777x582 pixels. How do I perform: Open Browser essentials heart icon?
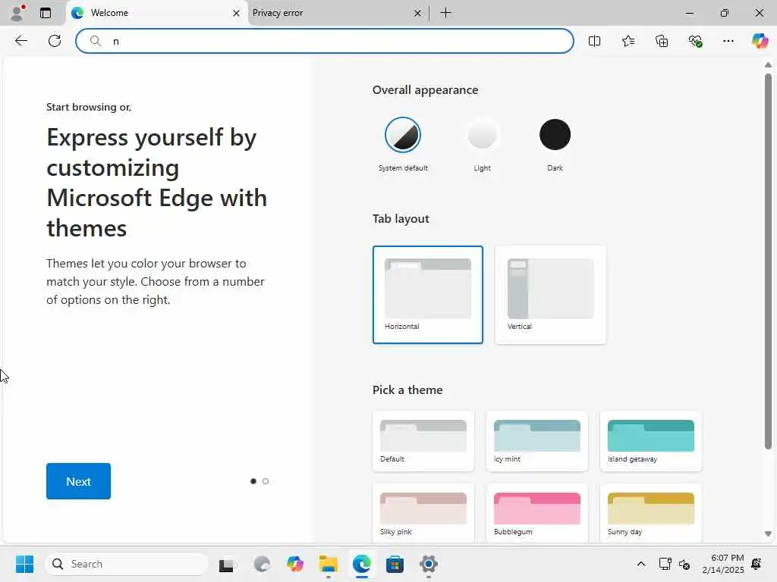(695, 41)
